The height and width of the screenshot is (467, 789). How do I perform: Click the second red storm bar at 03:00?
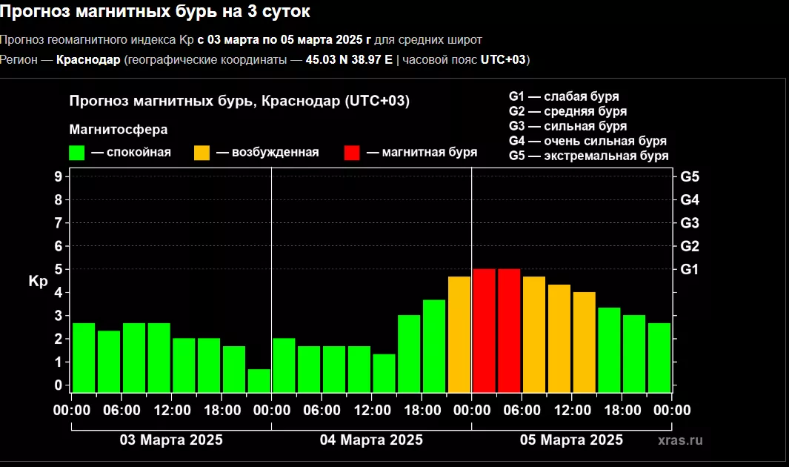point(509,330)
